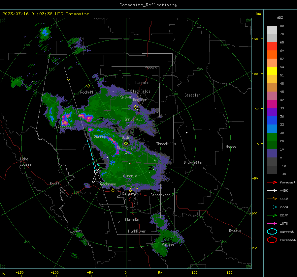297x277 pixels.
Task: Click the yellow diamond marker below RedDeer
Action: [136, 107]
